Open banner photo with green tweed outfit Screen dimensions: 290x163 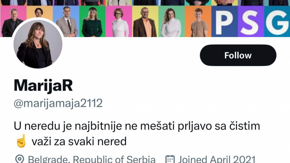(93, 21)
